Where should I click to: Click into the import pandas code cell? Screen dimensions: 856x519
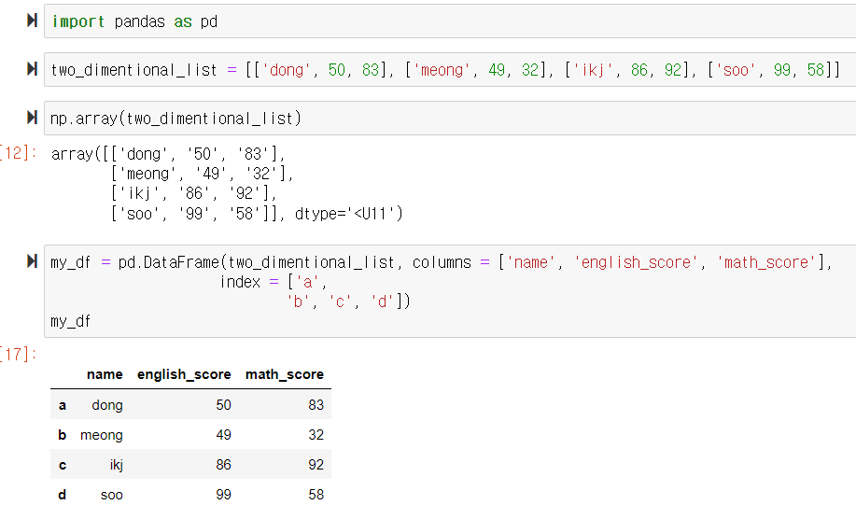pos(450,21)
